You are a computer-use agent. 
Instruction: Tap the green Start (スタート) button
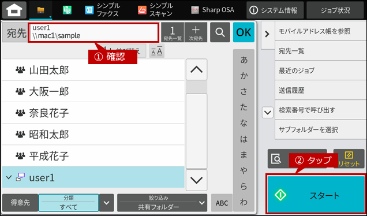coord(316,195)
